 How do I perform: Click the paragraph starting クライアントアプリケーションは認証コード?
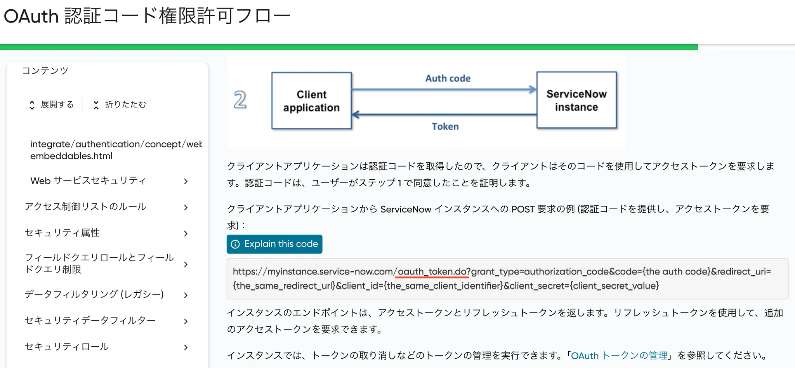pyautogui.click(x=501, y=174)
